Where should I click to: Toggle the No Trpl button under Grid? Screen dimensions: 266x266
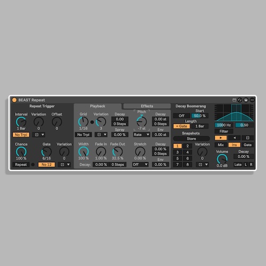tap(84, 135)
